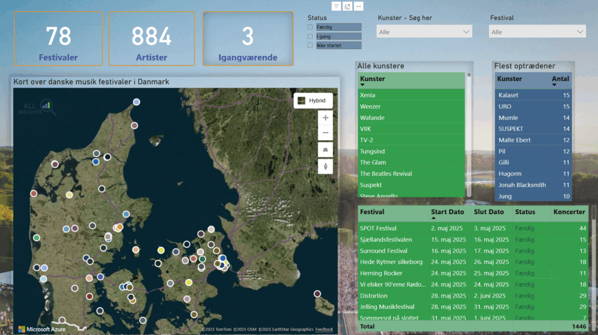The image size is (598, 335).
Task: Zoom out on the map
Action: tap(325, 133)
